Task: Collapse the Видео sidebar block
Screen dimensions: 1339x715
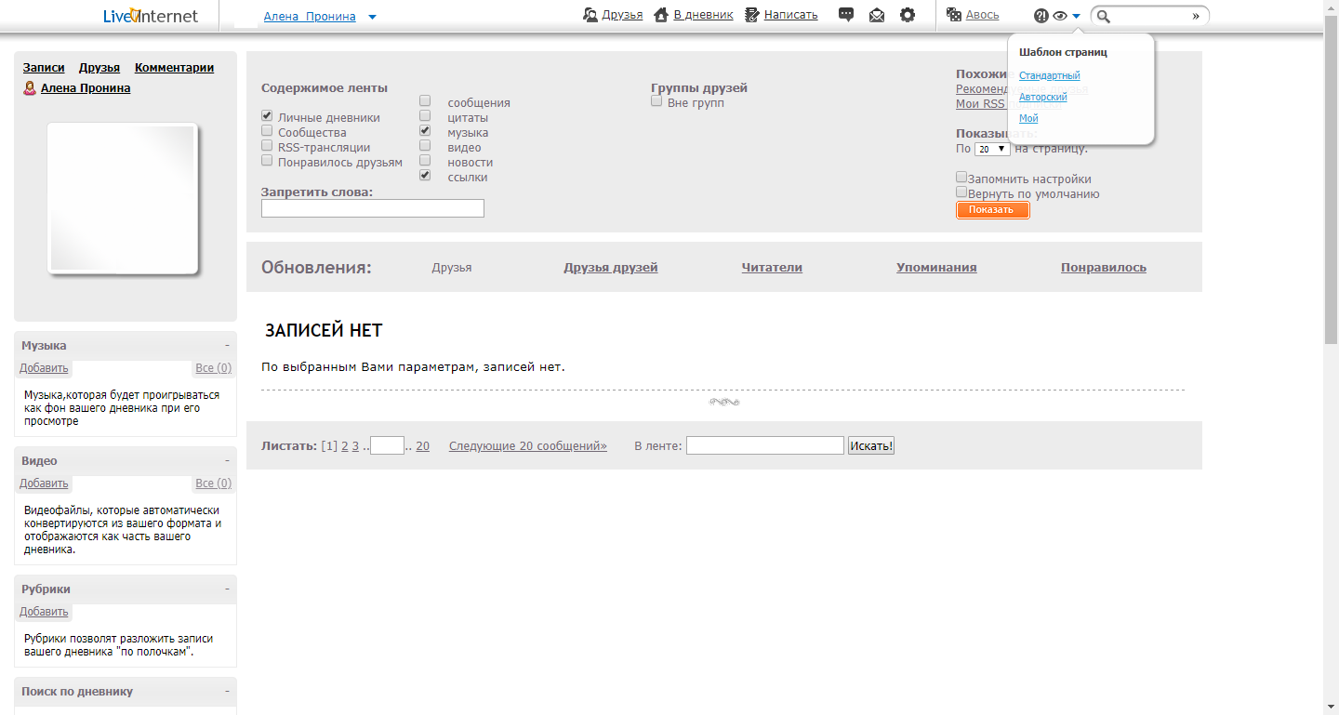Action: tap(227, 460)
